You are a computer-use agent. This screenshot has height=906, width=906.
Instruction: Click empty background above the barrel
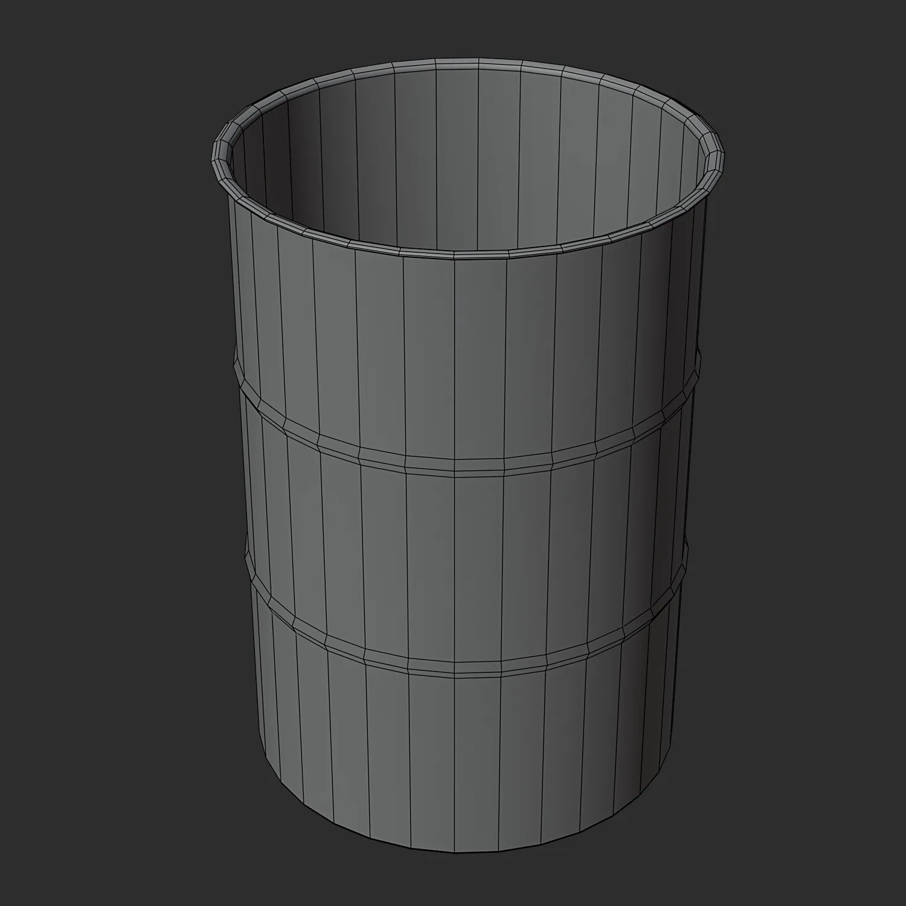point(453,27)
